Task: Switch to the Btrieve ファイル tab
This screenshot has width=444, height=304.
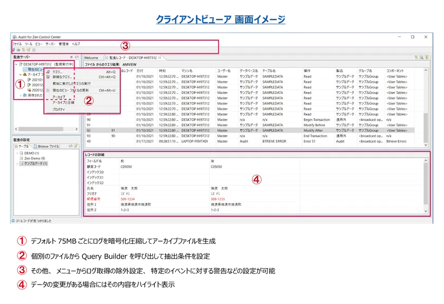Action: tap(47, 147)
